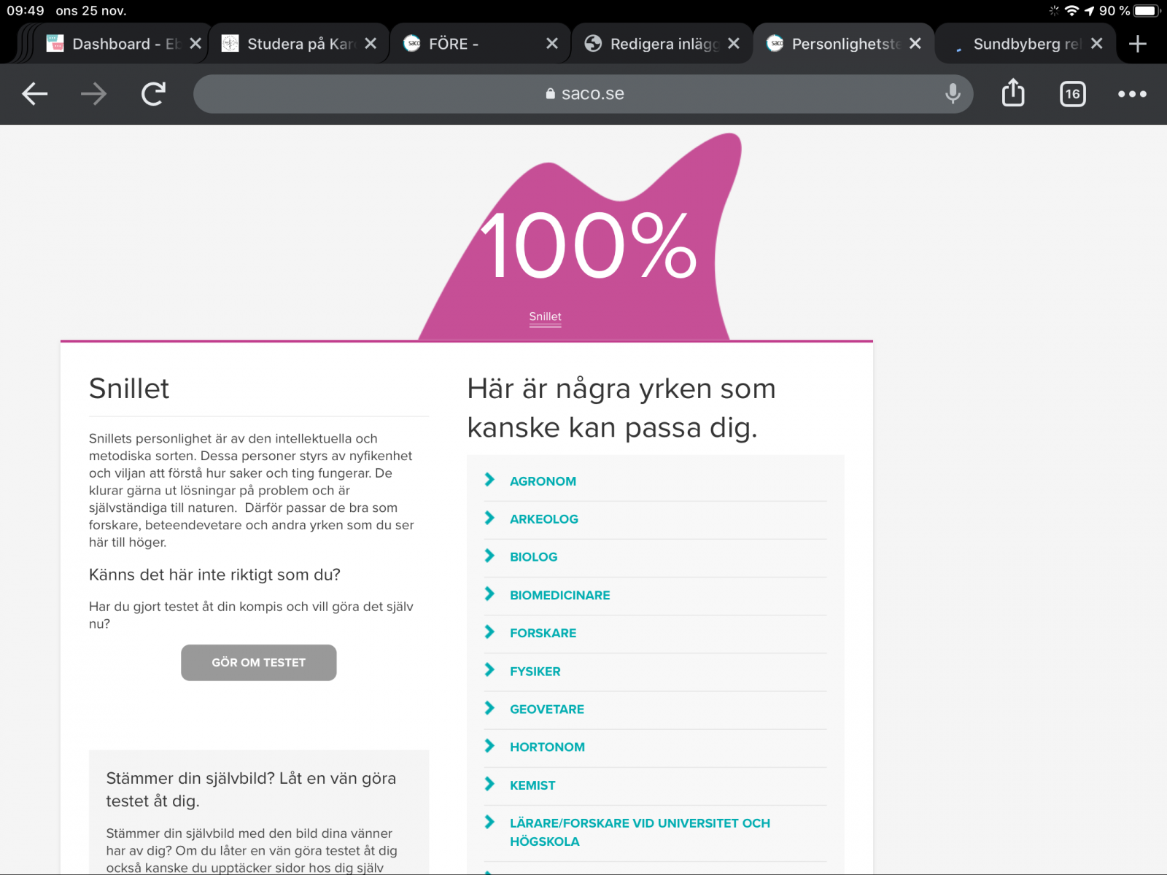Reload the saco.se page
The image size is (1167, 875).
pos(153,94)
